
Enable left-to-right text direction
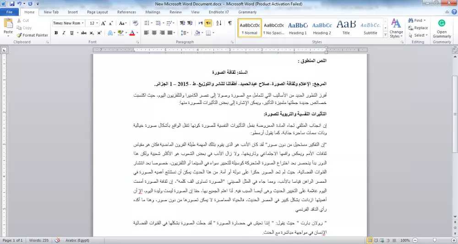click(x=201, y=23)
